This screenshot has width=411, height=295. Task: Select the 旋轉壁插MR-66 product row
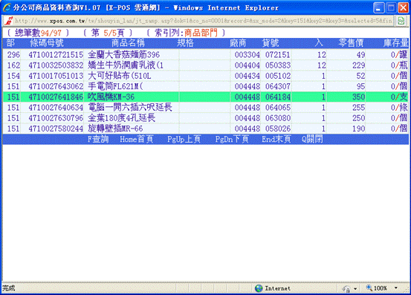205,129
